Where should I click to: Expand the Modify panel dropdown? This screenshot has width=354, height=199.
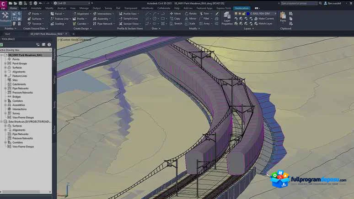(x=194, y=29)
